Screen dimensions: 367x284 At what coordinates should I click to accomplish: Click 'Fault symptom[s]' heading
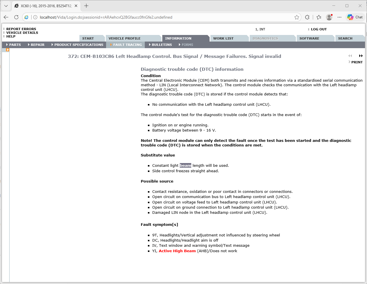pos(159,225)
